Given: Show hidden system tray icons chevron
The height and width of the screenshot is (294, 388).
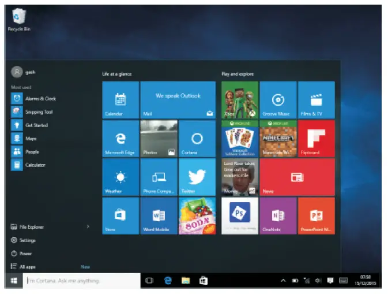Looking at the screenshot, I should tap(283, 281).
